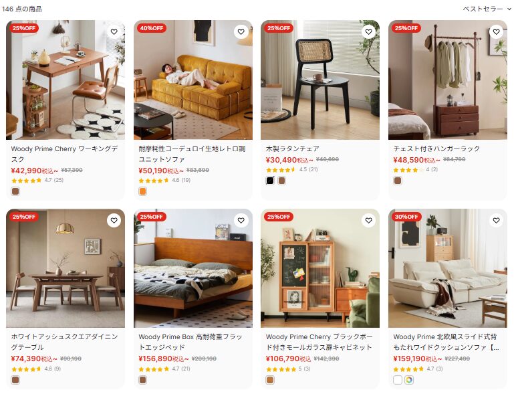Choose brown swatch under rattan chair
518x396 pixels.
(x=281, y=181)
